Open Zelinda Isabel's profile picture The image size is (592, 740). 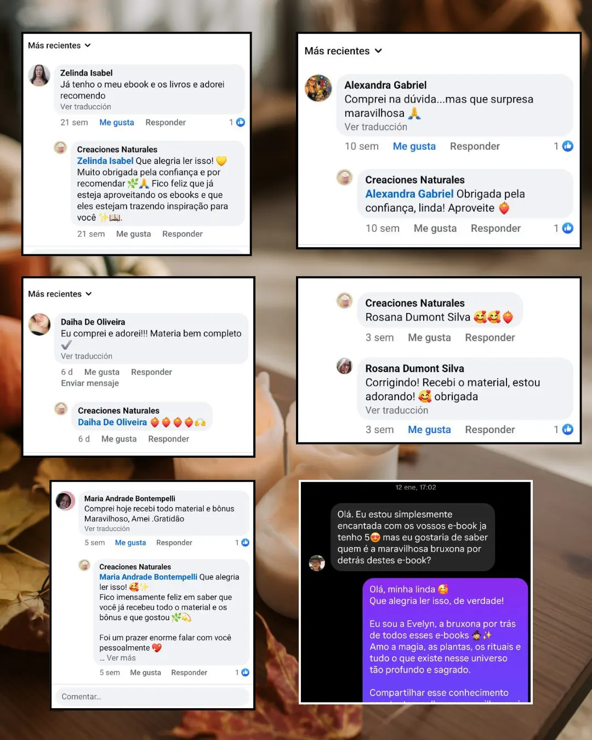point(39,75)
